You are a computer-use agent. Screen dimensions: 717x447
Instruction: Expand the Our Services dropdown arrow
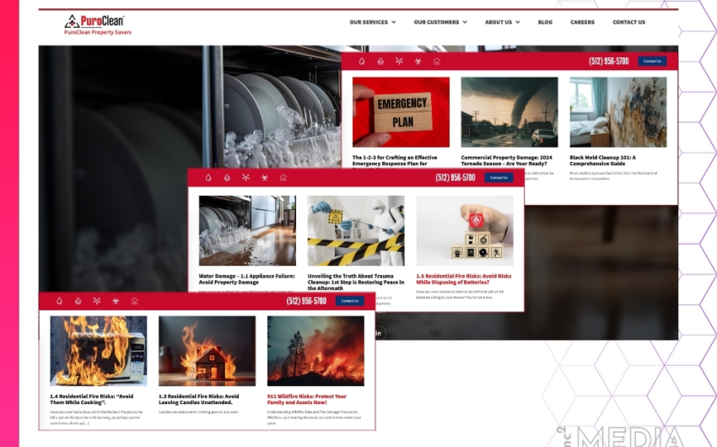(x=394, y=22)
